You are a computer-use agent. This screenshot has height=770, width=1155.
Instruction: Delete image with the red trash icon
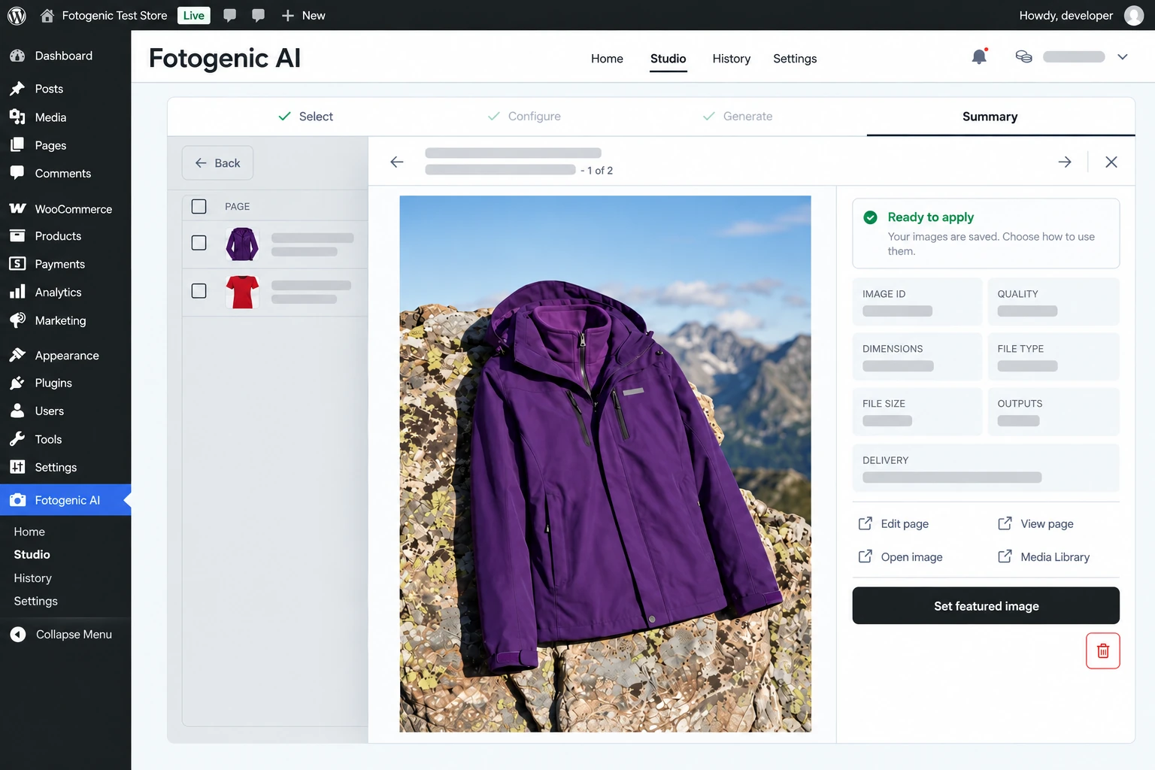coord(1103,650)
